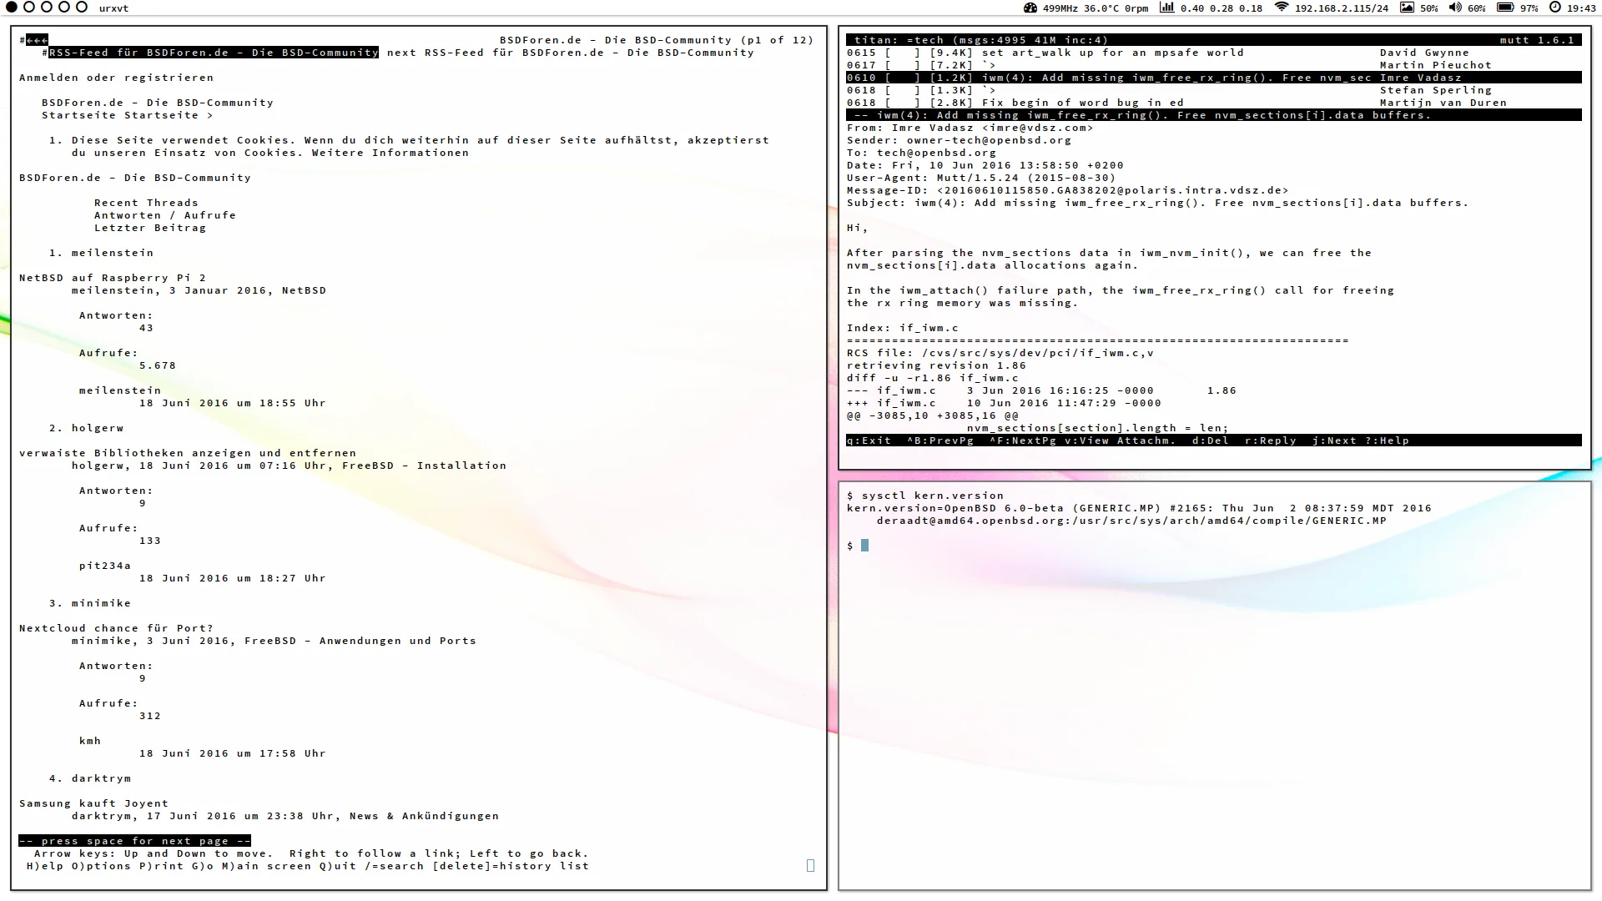Open 'Anmelden oder registrieren' link in lynx
The image size is (1602, 901).
pyautogui.click(x=117, y=78)
